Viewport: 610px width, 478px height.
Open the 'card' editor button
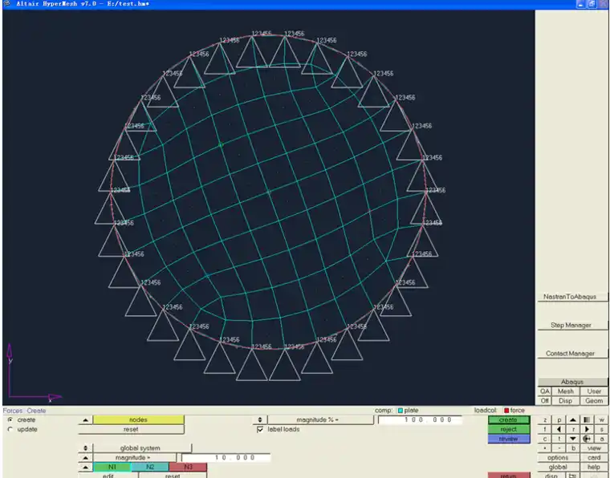point(594,458)
